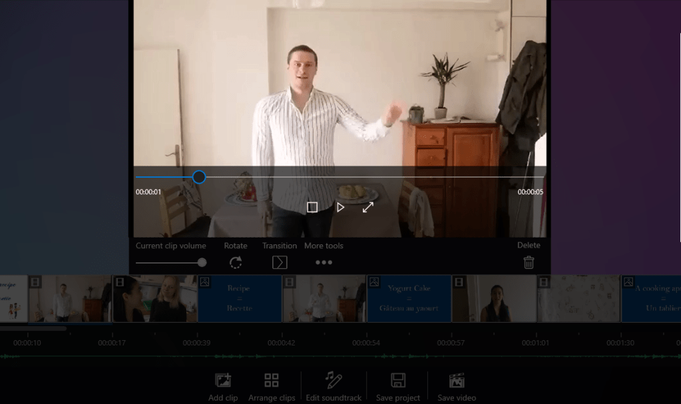
Task: Select the 'Recipe – Recette' title clip
Action: point(239,299)
